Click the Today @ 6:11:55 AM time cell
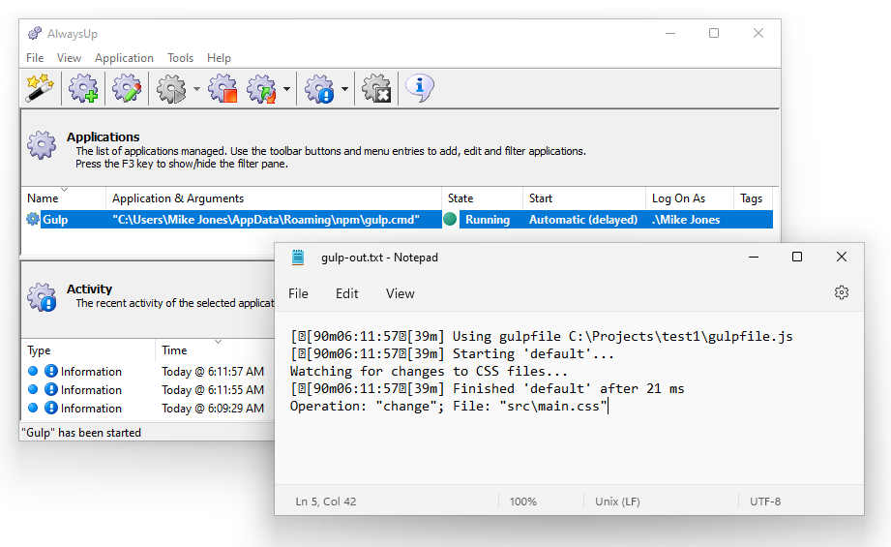The height and width of the screenshot is (547, 891). (x=213, y=390)
